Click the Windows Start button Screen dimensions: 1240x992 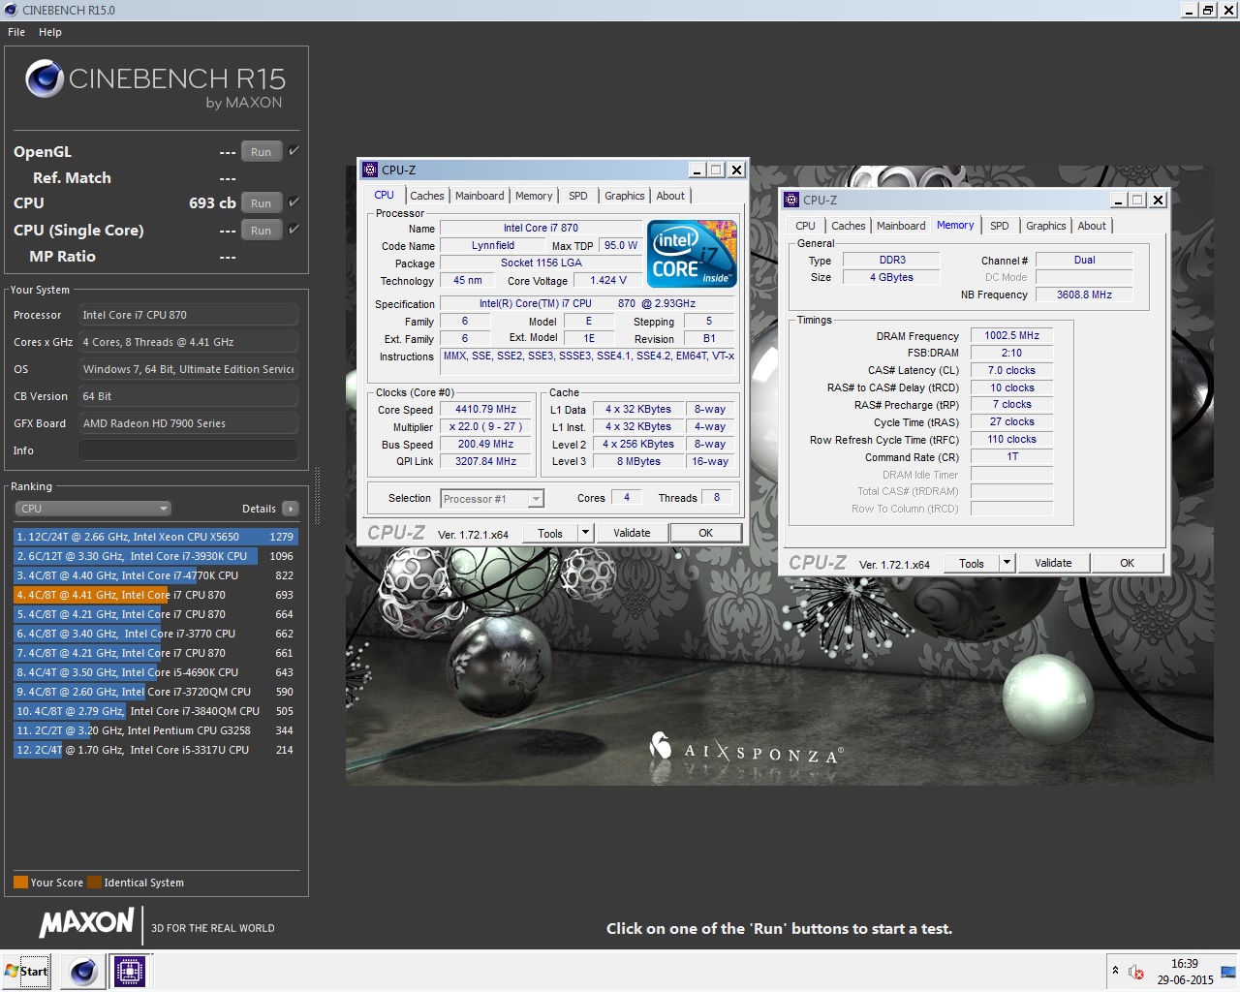[x=27, y=971]
